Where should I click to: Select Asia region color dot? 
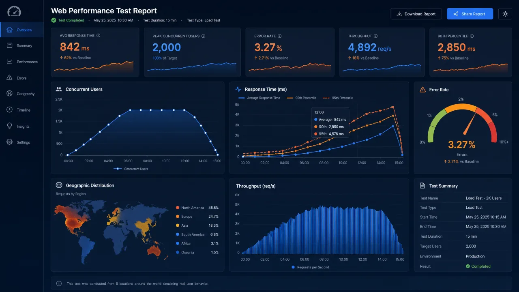click(x=178, y=225)
